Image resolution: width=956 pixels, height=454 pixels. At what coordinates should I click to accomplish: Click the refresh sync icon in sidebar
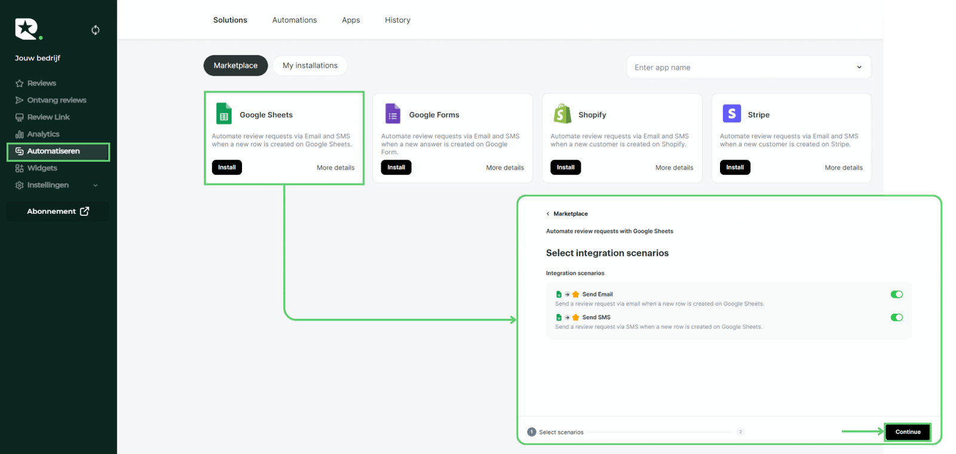[96, 30]
